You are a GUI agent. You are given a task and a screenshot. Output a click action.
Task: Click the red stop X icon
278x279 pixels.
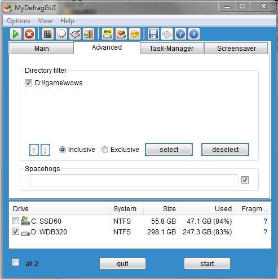(29, 34)
